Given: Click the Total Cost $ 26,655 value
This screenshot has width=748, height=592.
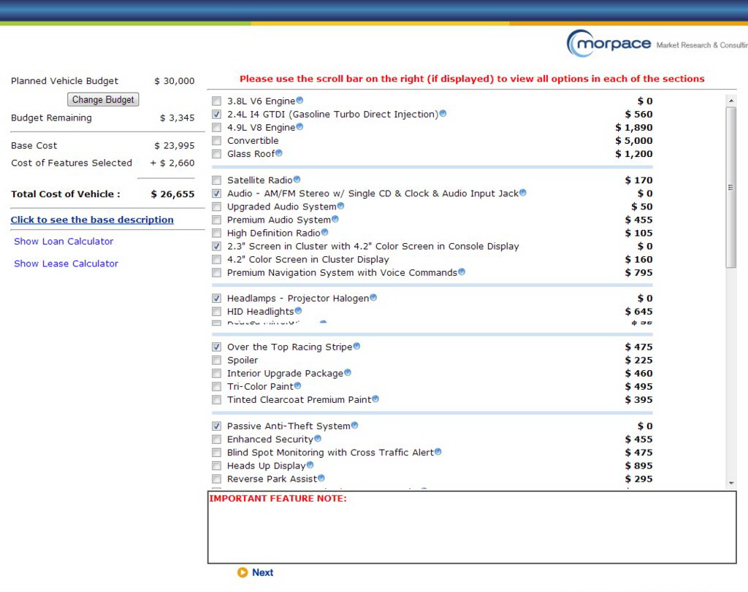Looking at the screenshot, I should (x=172, y=194).
